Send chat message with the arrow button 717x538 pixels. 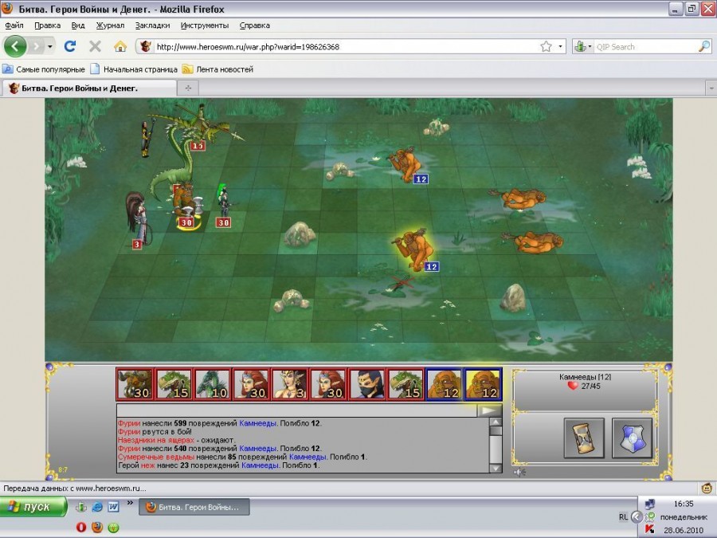pyautogui.click(x=489, y=410)
